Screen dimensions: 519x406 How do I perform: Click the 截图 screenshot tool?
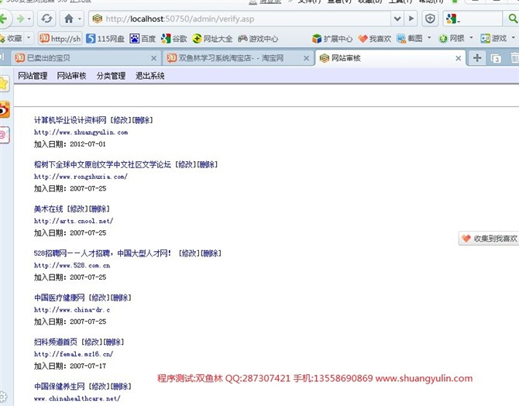(x=410, y=39)
